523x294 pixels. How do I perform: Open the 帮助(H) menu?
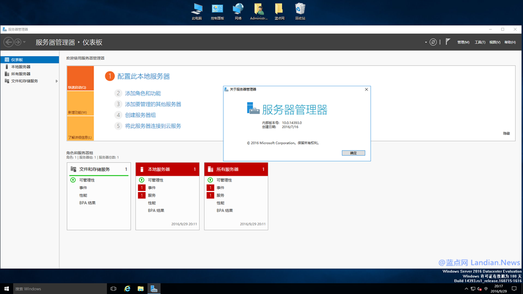(510, 42)
